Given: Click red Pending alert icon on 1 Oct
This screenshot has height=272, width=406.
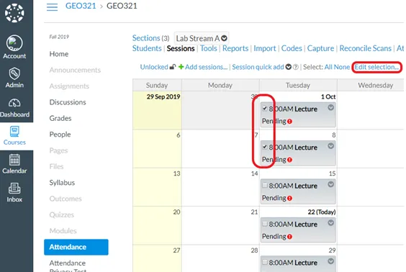Looking at the screenshot, I should pyautogui.click(x=289, y=121).
